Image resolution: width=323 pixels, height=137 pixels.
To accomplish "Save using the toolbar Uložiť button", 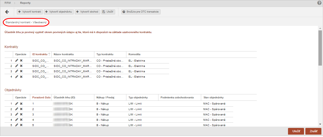I will [x=108, y=12].
